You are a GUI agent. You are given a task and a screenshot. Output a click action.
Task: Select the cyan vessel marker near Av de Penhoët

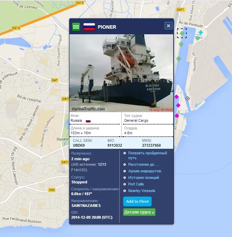[x=201, y=32]
